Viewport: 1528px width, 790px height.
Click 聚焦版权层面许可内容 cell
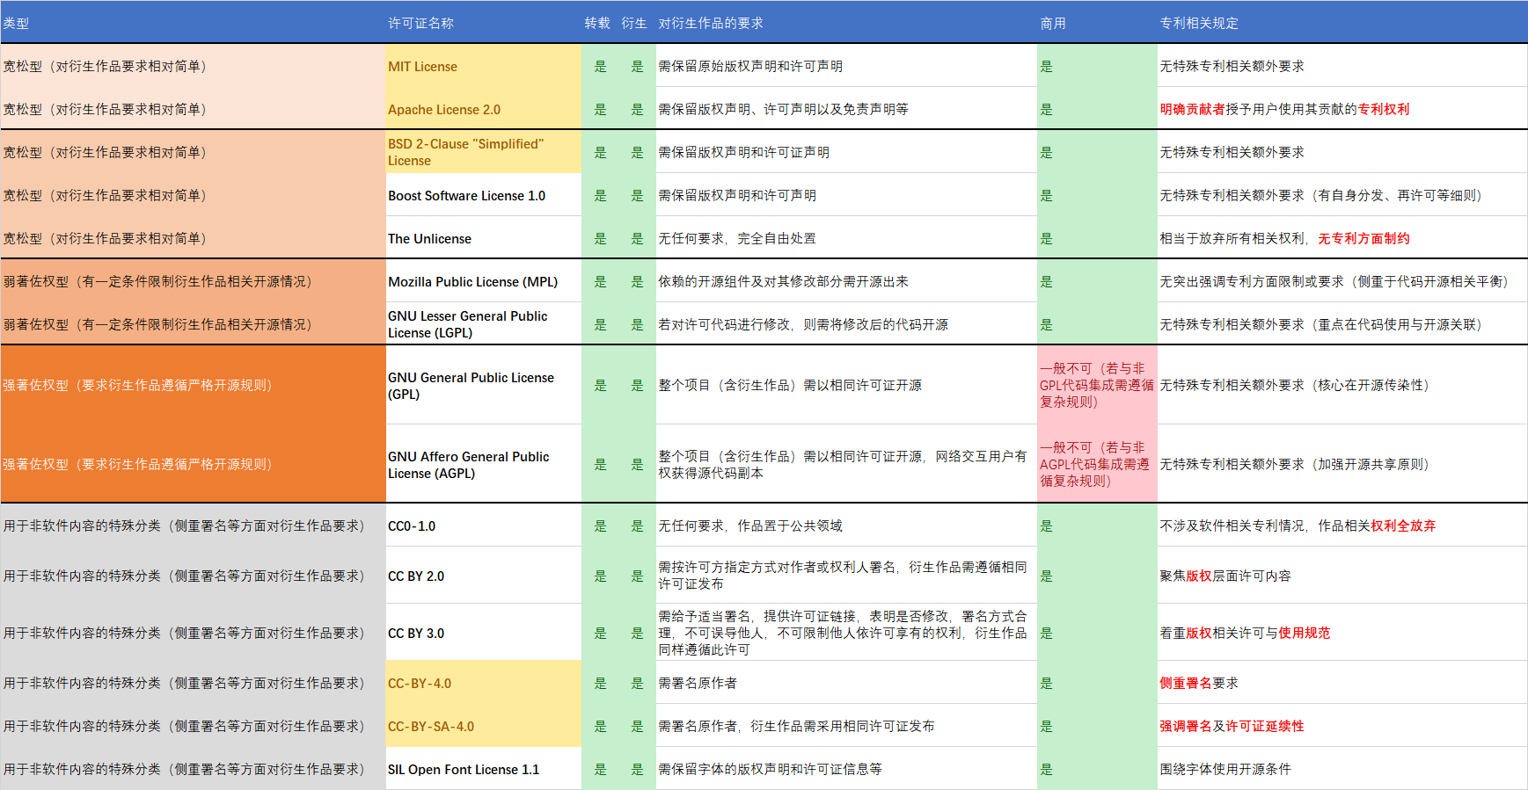pos(1342,576)
